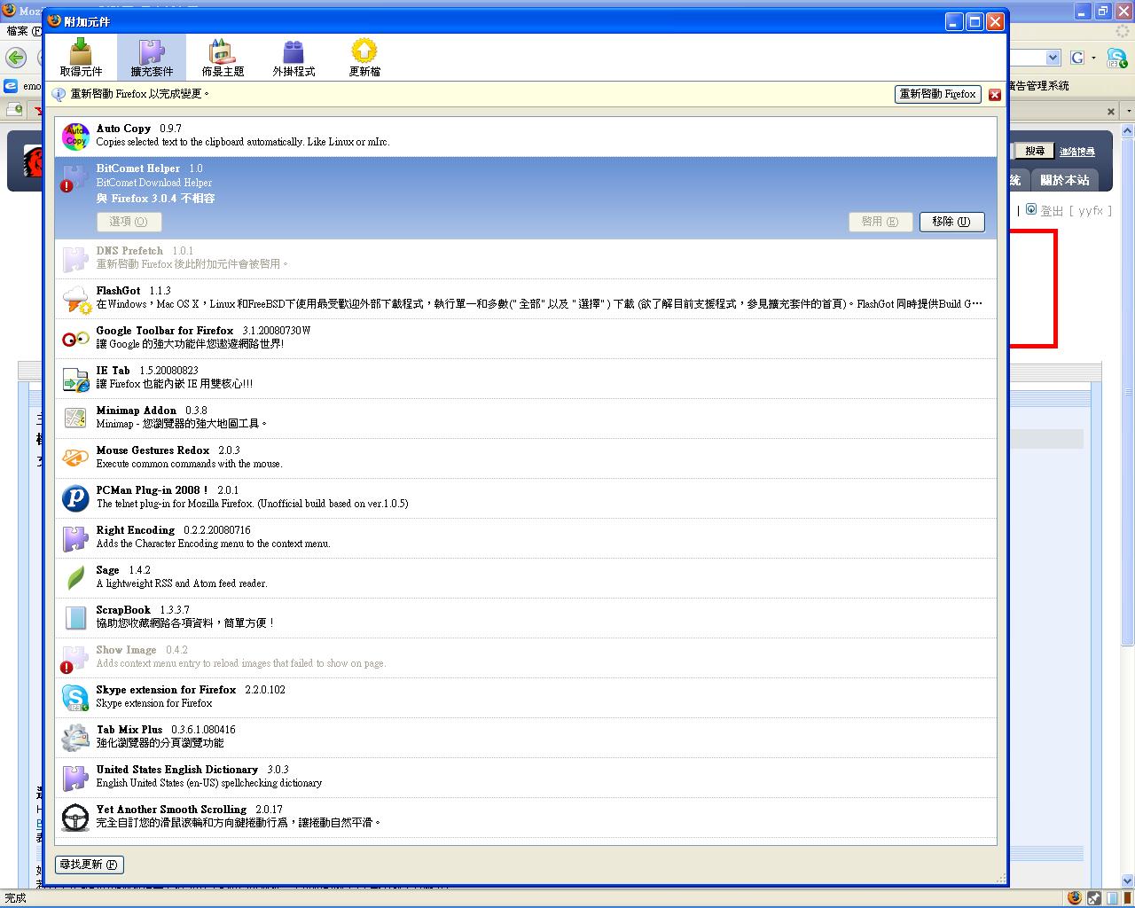Select the DNS Prefetch 1.0.1 entry
Image resolution: width=1135 pixels, height=908 pixels.
tap(526, 258)
